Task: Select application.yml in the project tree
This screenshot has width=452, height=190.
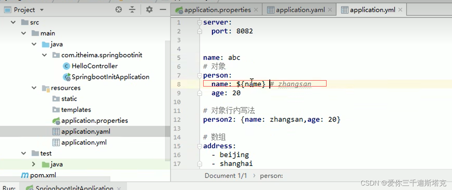Action: [84, 142]
